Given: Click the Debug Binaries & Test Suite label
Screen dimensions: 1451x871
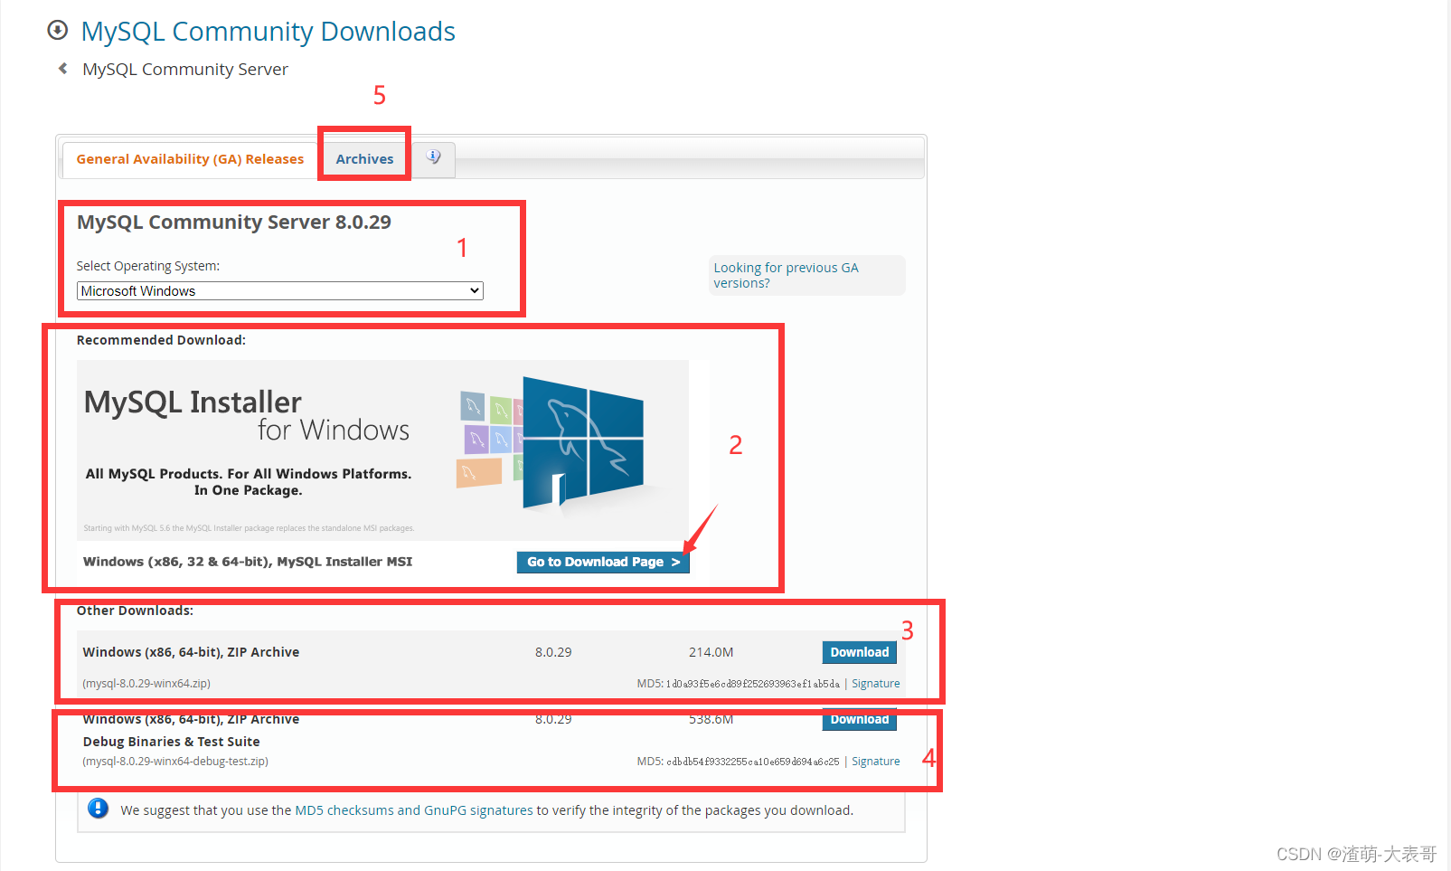Looking at the screenshot, I should [171, 742].
